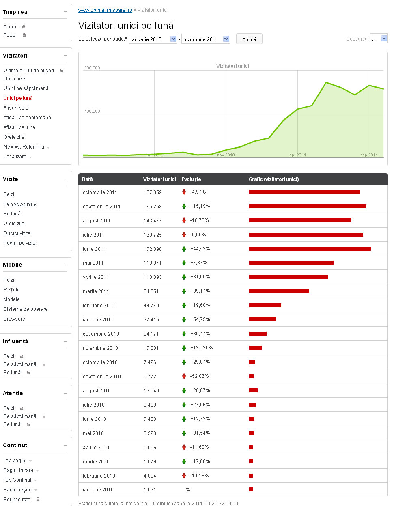Open the end month dropdown octombrie 2011

coord(206,39)
